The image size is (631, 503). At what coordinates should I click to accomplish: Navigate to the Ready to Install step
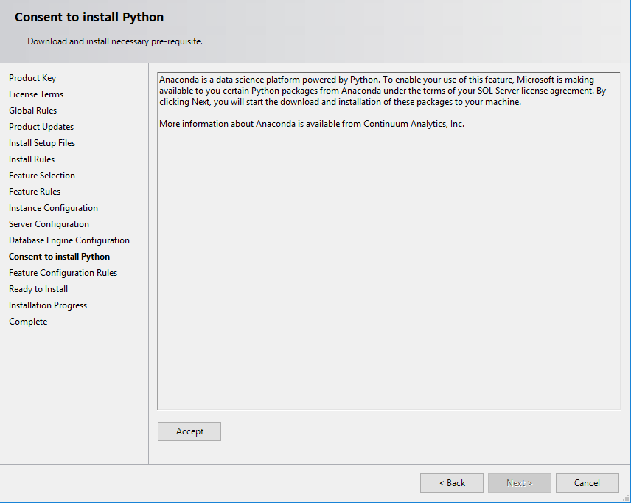click(38, 288)
